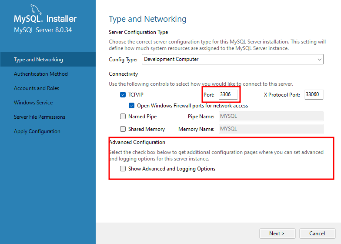Enable the Shared Memory checkbox
The image size is (341, 244).
click(x=123, y=129)
